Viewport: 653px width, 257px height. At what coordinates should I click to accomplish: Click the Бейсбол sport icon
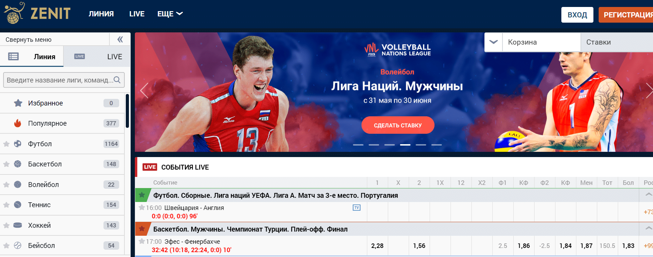pos(18,246)
